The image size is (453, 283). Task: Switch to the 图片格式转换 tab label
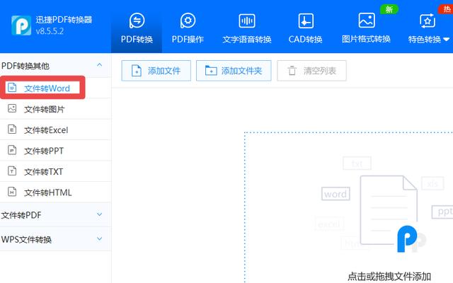(x=367, y=39)
